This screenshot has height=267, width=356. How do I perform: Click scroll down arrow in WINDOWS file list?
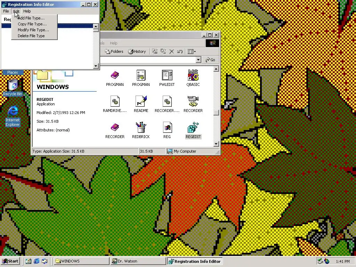216,144
